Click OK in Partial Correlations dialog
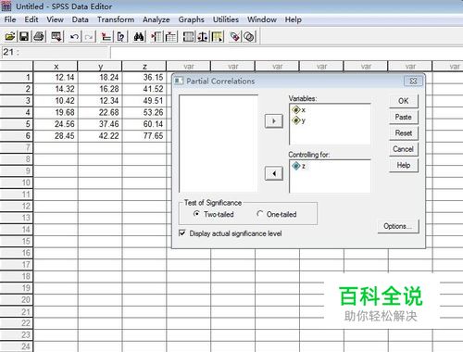This screenshot has width=463, height=352. pos(404,101)
